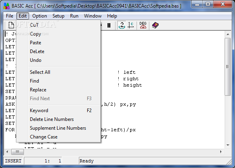Click the 'px,py' text in the code
The image size is (235, 168).
(x=128, y=104)
